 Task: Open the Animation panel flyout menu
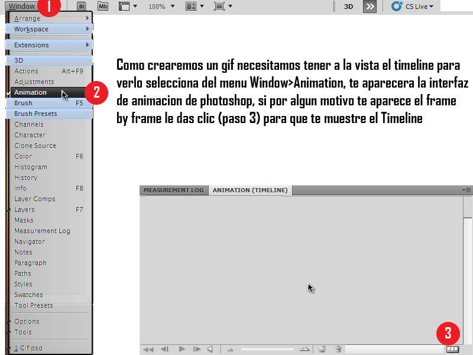point(466,190)
